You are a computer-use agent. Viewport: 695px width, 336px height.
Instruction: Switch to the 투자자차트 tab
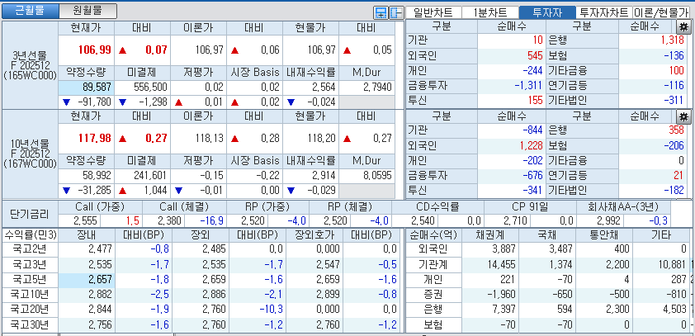coord(604,12)
